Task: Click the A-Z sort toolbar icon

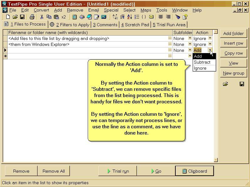Action: click(x=129, y=17)
